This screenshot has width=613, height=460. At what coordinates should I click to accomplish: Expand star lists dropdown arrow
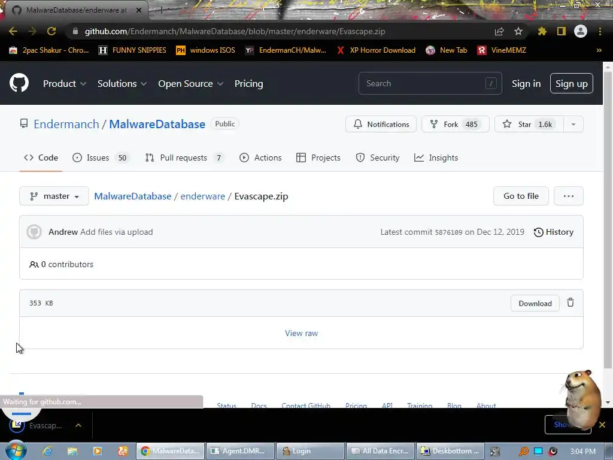(x=573, y=124)
